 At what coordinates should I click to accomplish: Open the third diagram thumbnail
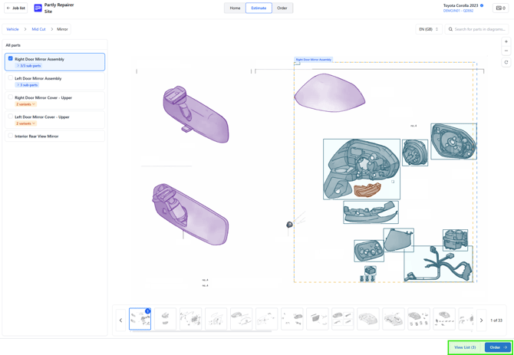tap(190, 319)
